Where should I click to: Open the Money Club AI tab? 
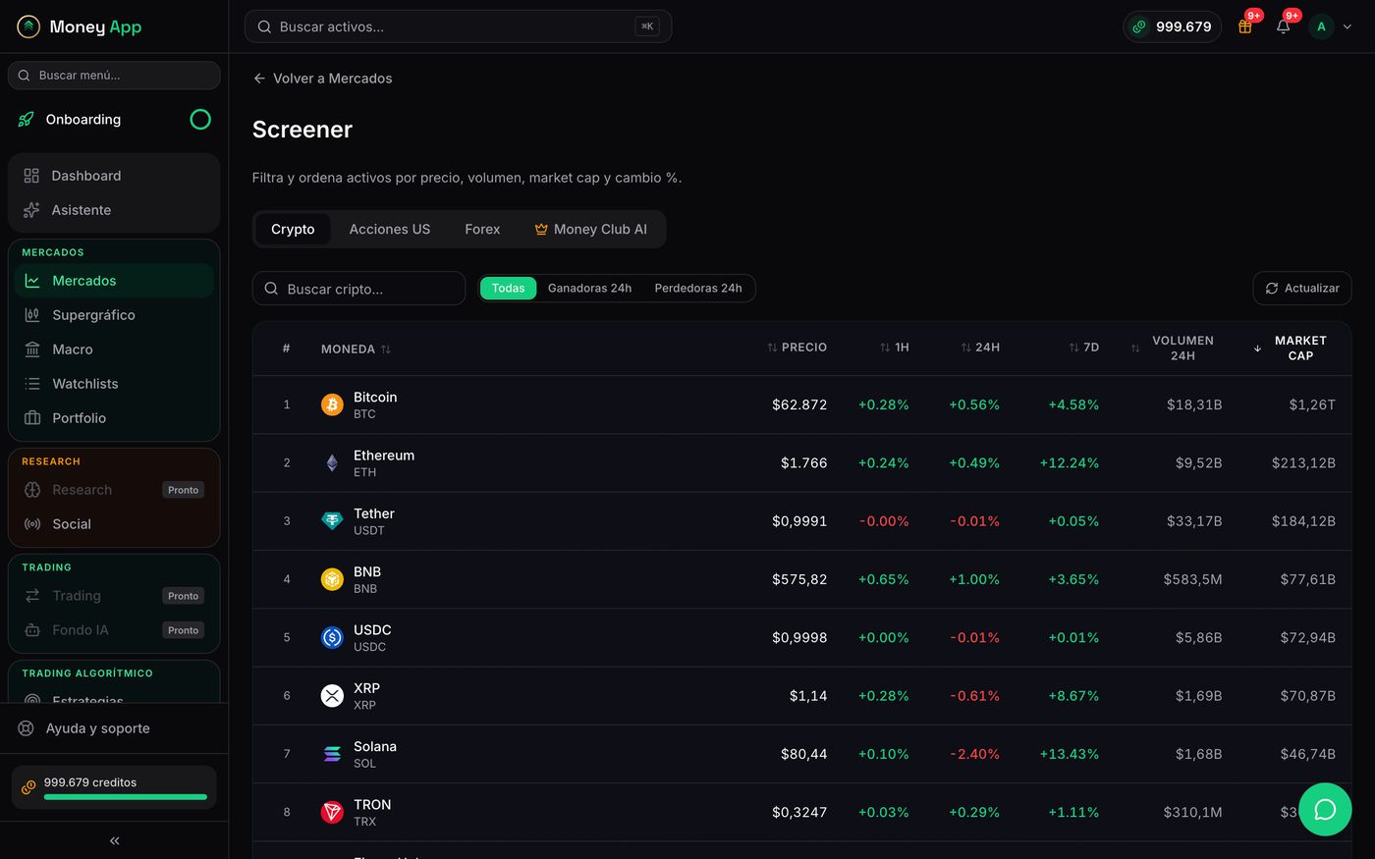coord(590,229)
